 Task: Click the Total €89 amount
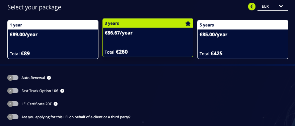[20, 54]
